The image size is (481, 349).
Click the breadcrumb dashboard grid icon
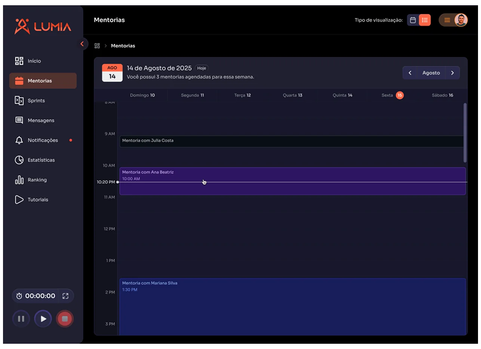tap(97, 46)
